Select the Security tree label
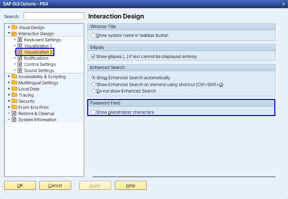Screen dimensions: 288x199 26,101
